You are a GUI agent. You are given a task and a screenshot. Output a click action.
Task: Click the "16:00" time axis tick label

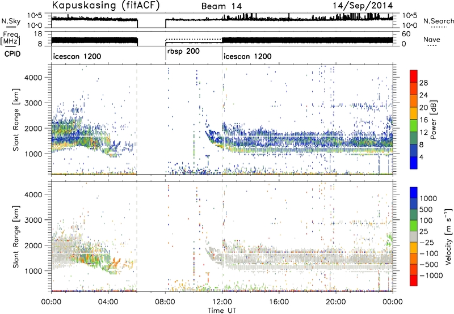tap(279, 302)
